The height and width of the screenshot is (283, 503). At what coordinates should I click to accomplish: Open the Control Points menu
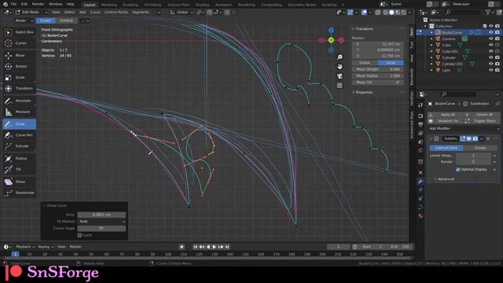click(116, 13)
